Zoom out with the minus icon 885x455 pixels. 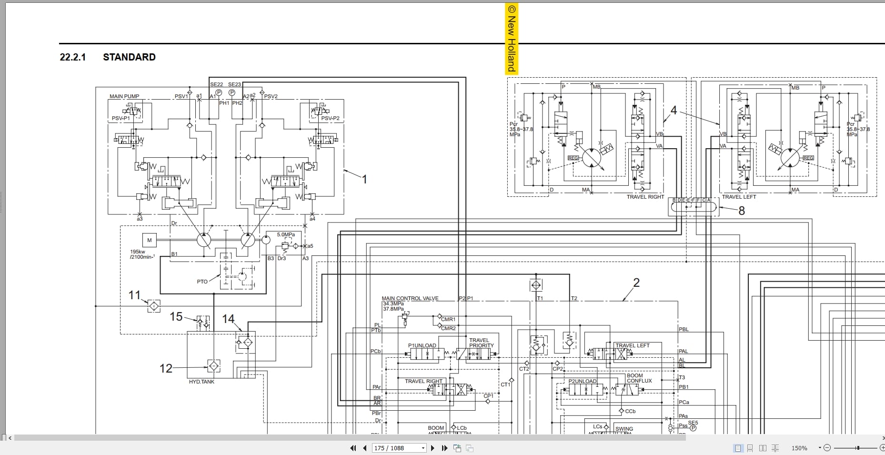click(x=827, y=448)
